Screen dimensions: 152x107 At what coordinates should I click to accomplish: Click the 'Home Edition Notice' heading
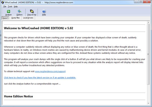pyautogui.click(x=18, y=96)
